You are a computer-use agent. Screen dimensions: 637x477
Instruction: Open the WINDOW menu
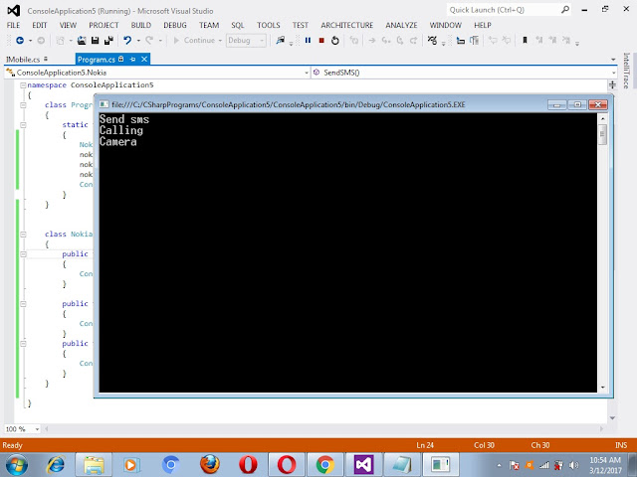pos(445,25)
